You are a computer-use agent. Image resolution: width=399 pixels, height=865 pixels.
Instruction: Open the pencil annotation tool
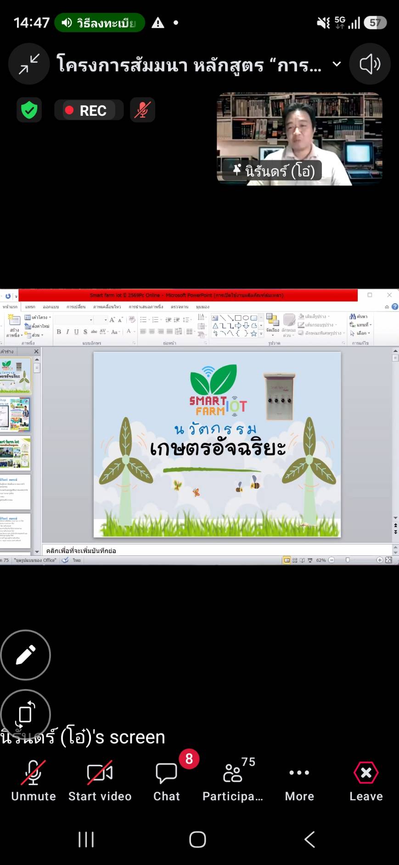coord(26,655)
